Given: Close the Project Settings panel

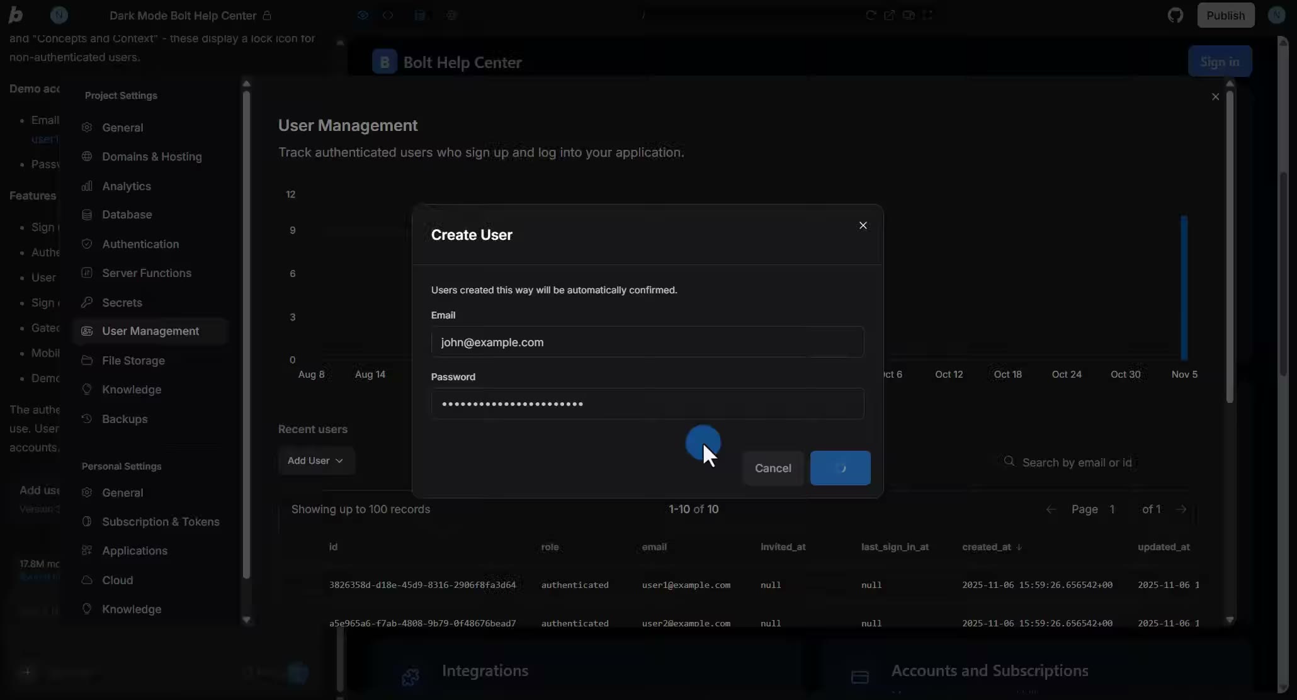Looking at the screenshot, I should coord(1215,96).
